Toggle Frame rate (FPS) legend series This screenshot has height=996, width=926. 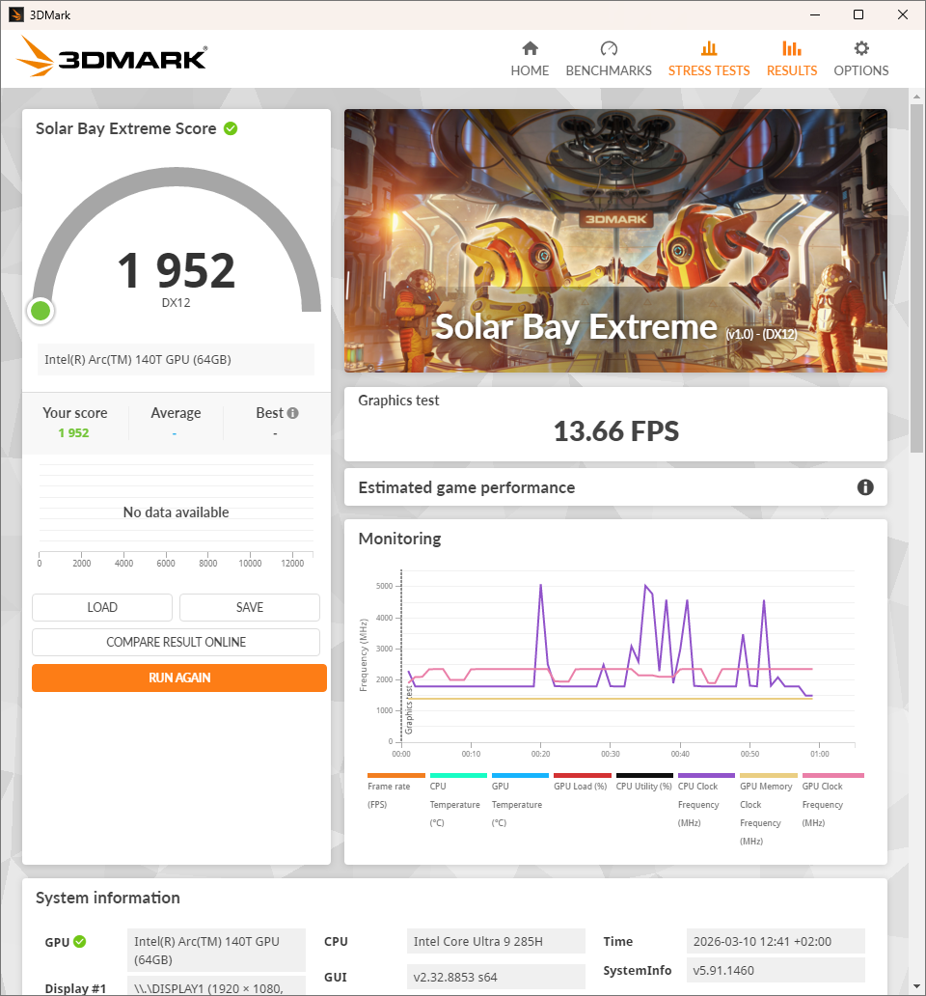pos(395,787)
